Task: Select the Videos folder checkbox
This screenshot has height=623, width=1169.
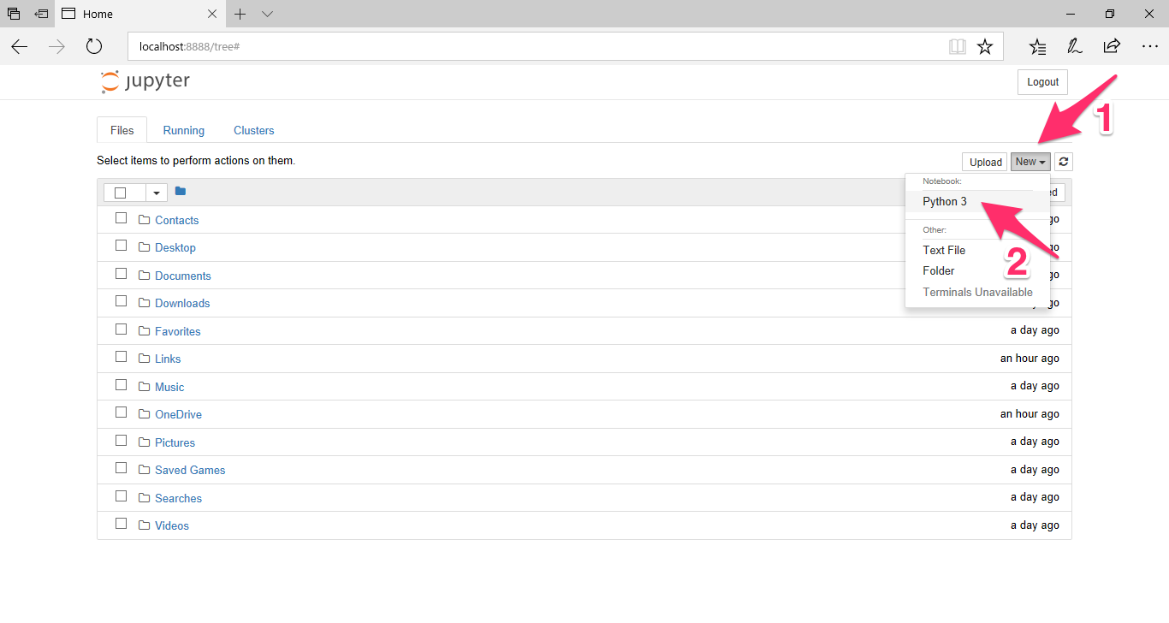Action: (x=122, y=524)
